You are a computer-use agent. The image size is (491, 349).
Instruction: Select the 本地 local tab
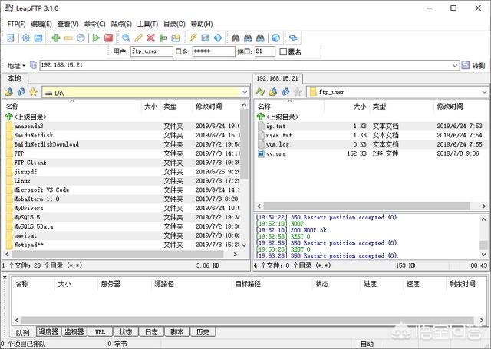pos(15,78)
